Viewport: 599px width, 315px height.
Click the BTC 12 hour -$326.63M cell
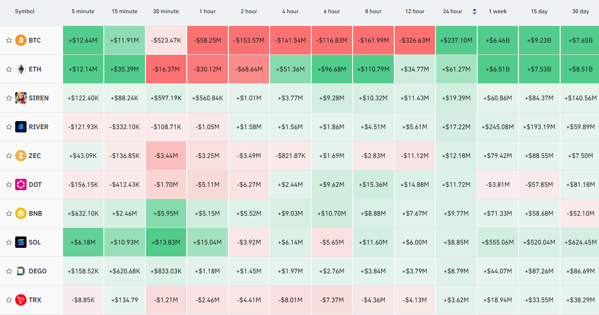pyautogui.click(x=415, y=40)
